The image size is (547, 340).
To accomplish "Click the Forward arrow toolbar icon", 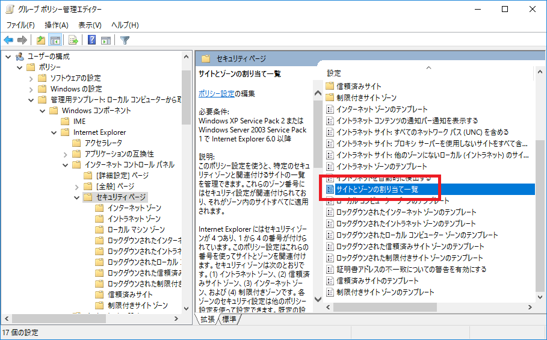I will click(22, 40).
